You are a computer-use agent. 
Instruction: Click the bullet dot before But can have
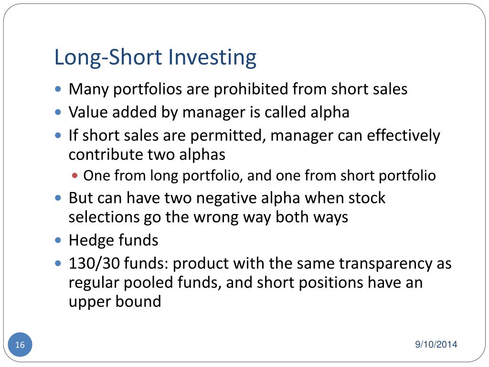tap(58, 198)
